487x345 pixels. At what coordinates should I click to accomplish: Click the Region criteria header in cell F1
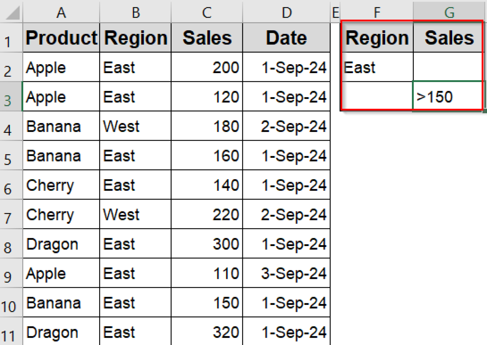(x=377, y=37)
